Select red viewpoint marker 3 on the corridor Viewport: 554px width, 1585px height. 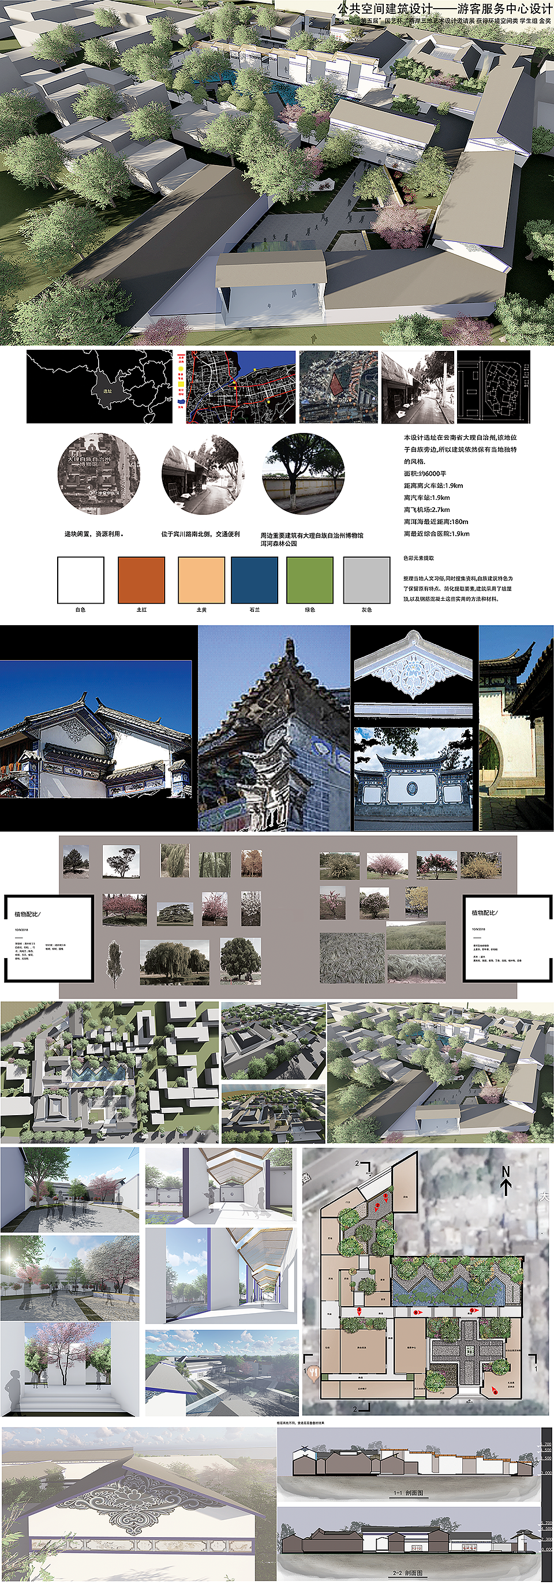coord(359,1312)
